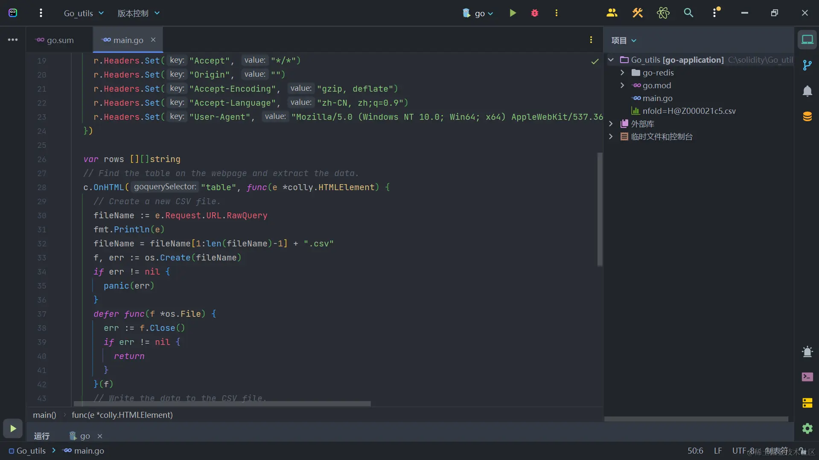Click the return statement on line 40
Viewport: 819px width, 460px height.
tap(129, 356)
